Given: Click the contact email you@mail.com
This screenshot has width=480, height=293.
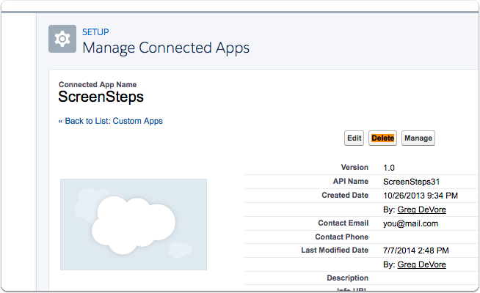Looking at the screenshot, I should pos(410,223).
